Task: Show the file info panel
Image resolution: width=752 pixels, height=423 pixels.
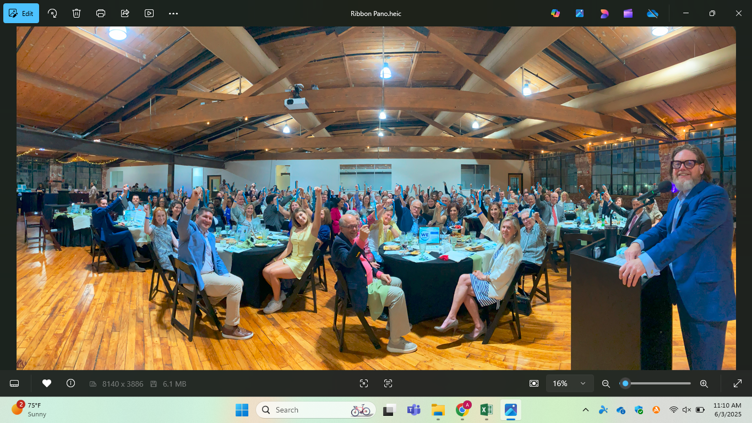Action: [x=70, y=383]
